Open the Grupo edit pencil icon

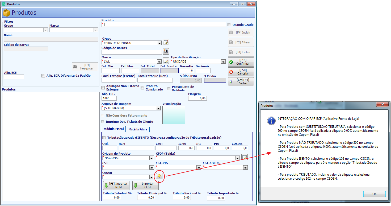pos(166,42)
